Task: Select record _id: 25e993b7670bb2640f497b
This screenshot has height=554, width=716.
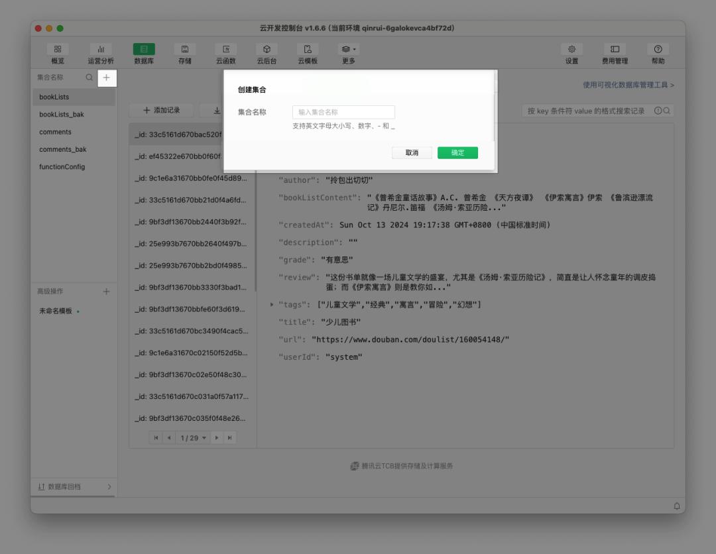Action: click(x=192, y=244)
